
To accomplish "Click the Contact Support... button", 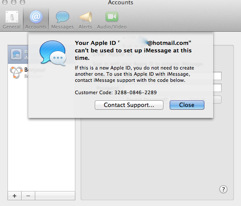I will [129, 105].
